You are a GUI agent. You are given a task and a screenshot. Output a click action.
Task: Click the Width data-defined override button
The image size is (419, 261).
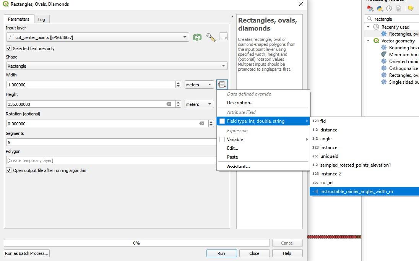[222, 84]
